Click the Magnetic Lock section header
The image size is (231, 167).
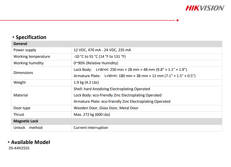[x=26, y=121]
